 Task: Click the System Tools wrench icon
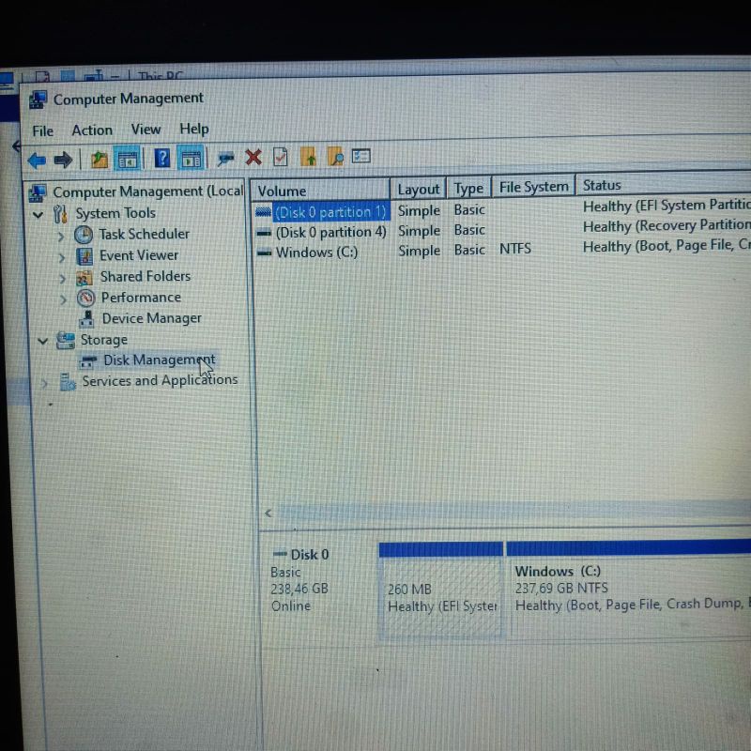coord(61,214)
